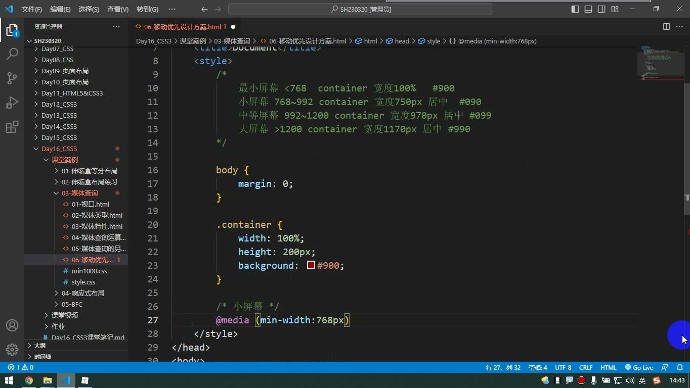Open the Explorer view in activity bar
Image resolution: width=690 pixels, height=388 pixels.
pyautogui.click(x=12, y=30)
